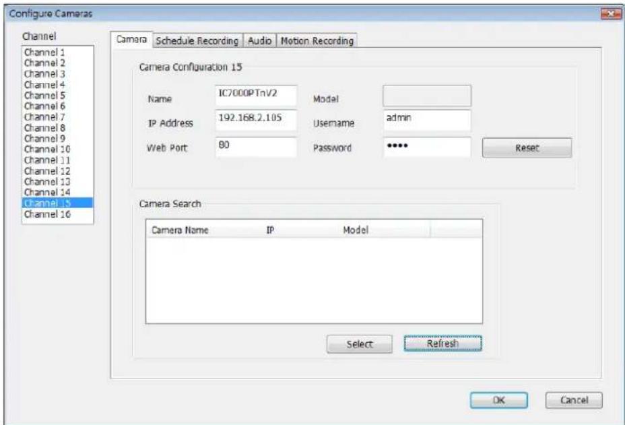Click the Cancel button

click(574, 400)
